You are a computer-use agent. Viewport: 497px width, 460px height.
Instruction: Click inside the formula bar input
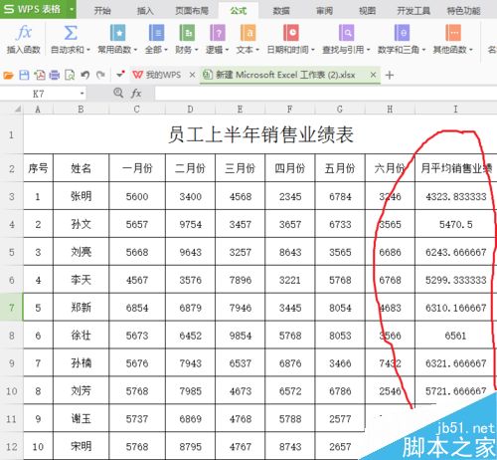[326, 94]
